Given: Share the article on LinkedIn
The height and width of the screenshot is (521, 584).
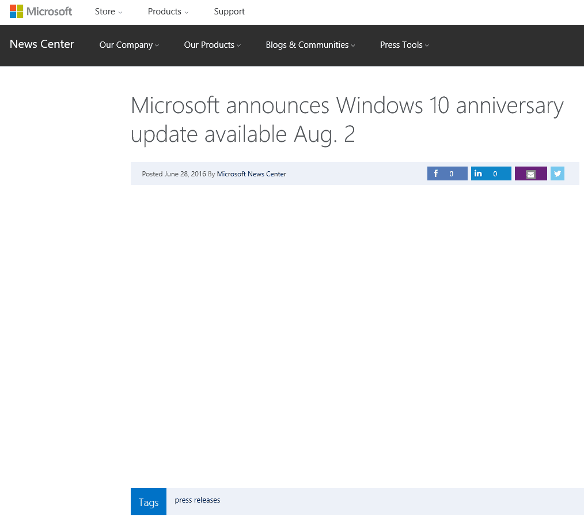Looking at the screenshot, I should tap(478, 173).
